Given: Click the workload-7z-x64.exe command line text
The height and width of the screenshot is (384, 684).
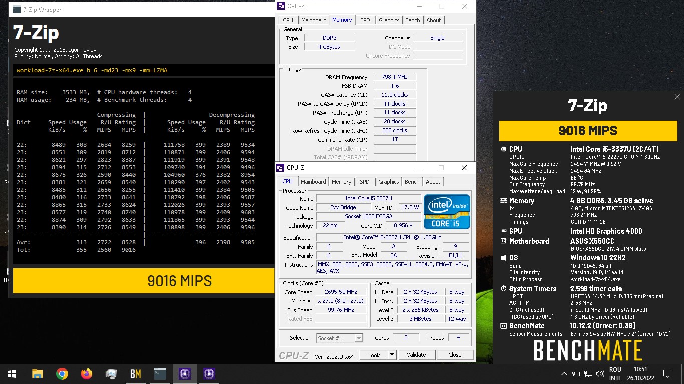Looking at the screenshot, I should pos(92,70).
